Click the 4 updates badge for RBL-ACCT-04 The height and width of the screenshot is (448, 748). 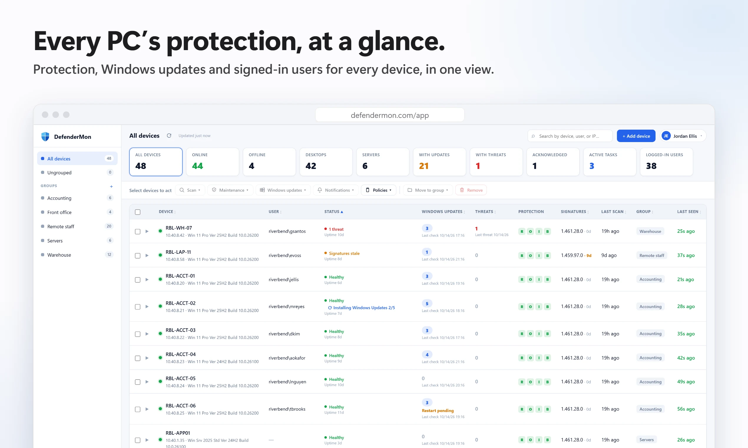pos(427,355)
